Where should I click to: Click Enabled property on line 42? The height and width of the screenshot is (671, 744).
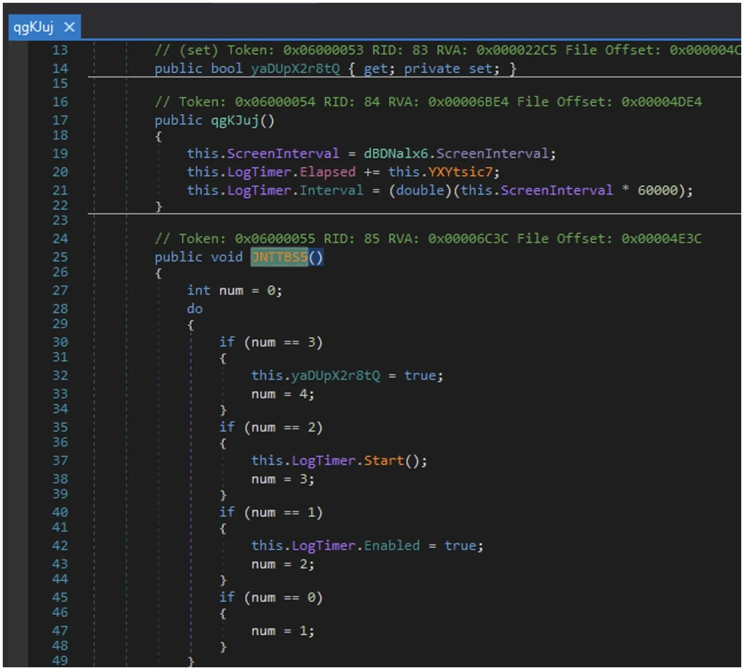click(392, 546)
